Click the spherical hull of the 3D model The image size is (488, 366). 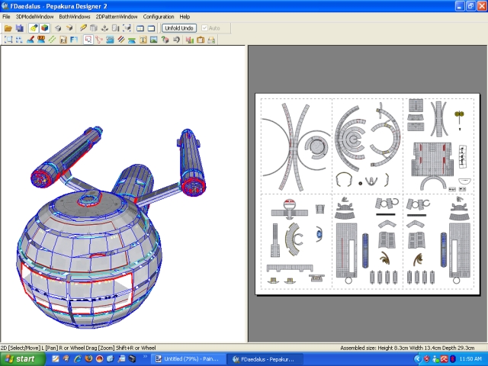tap(88, 258)
